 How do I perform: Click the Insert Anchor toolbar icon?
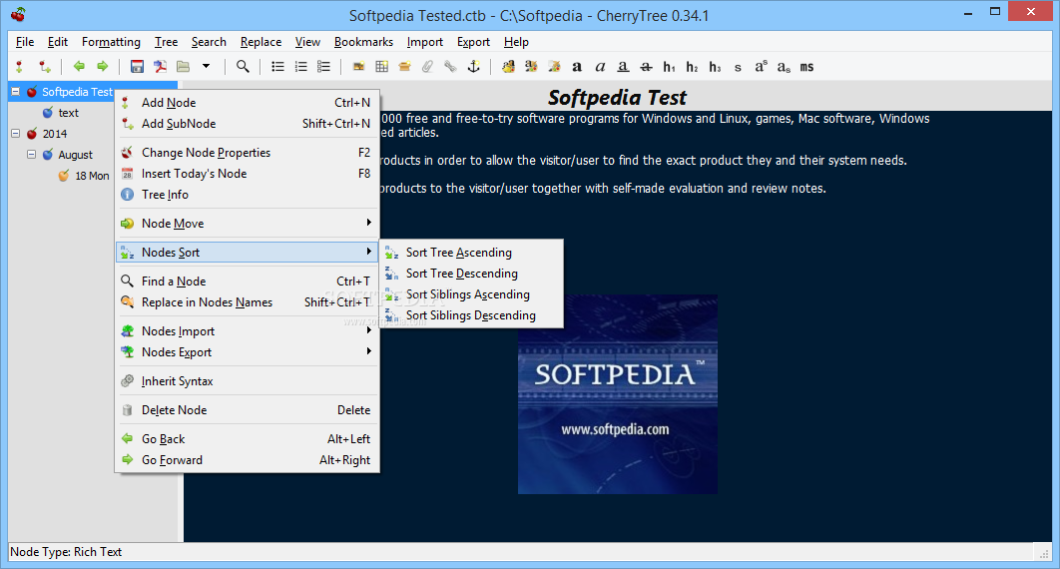click(x=474, y=66)
